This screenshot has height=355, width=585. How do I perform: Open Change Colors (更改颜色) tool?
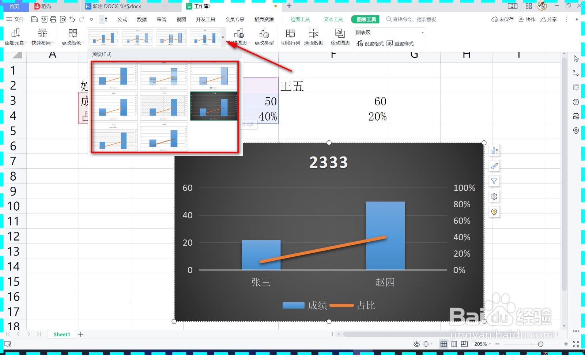click(x=73, y=37)
